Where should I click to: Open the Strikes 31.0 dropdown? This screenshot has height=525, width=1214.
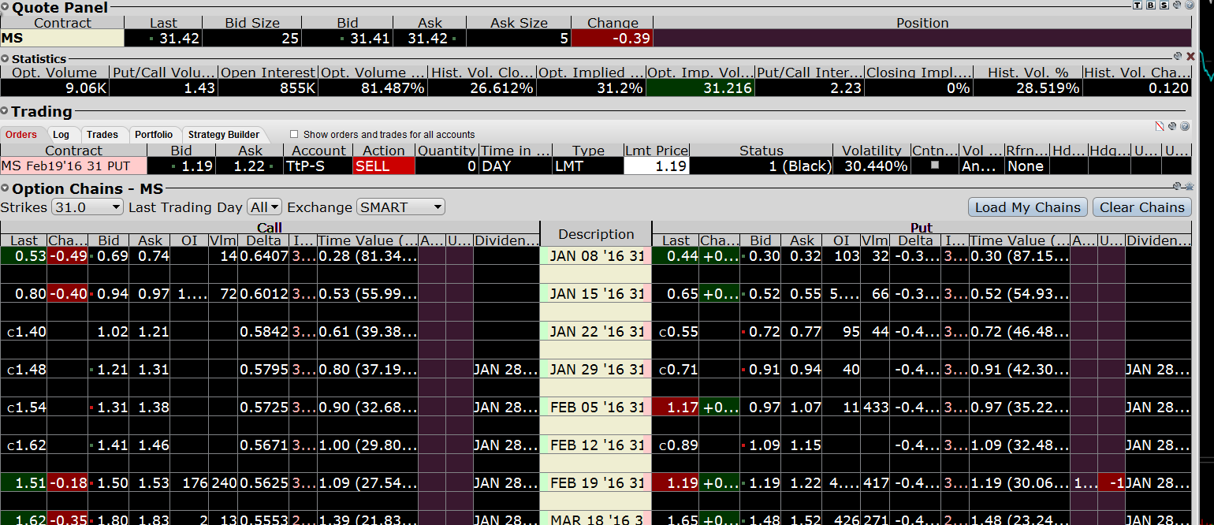(x=88, y=207)
